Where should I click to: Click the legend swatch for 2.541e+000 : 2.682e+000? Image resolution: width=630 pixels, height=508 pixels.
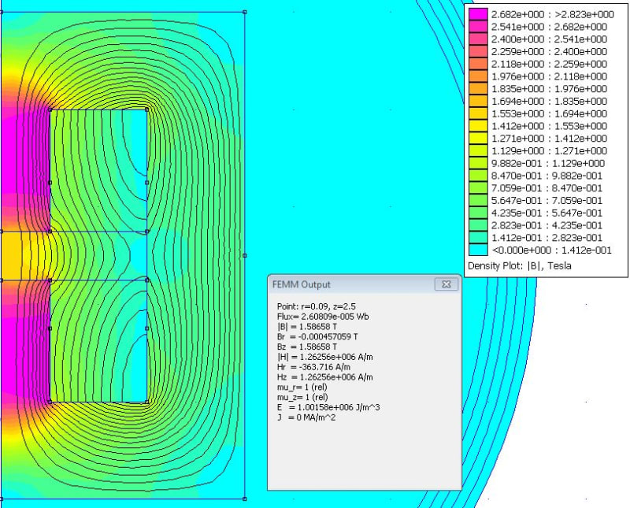pyautogui.click(x=478, y=27)
